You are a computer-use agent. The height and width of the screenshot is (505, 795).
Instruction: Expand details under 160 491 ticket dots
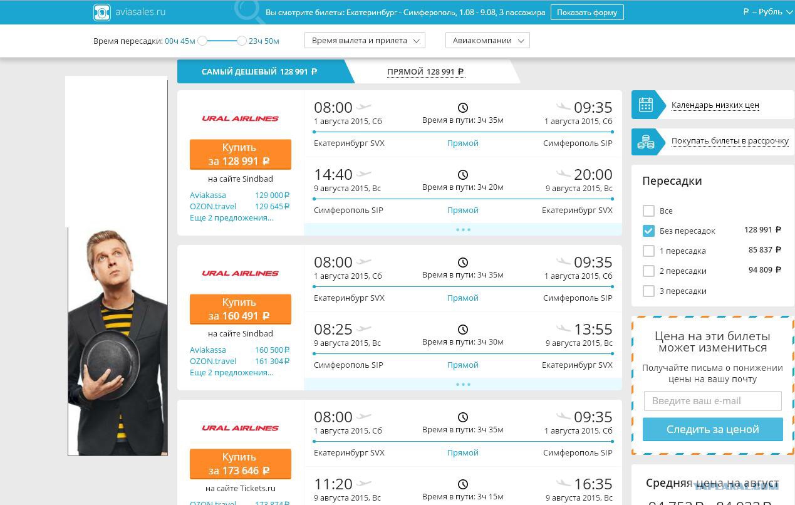(463, 384)
